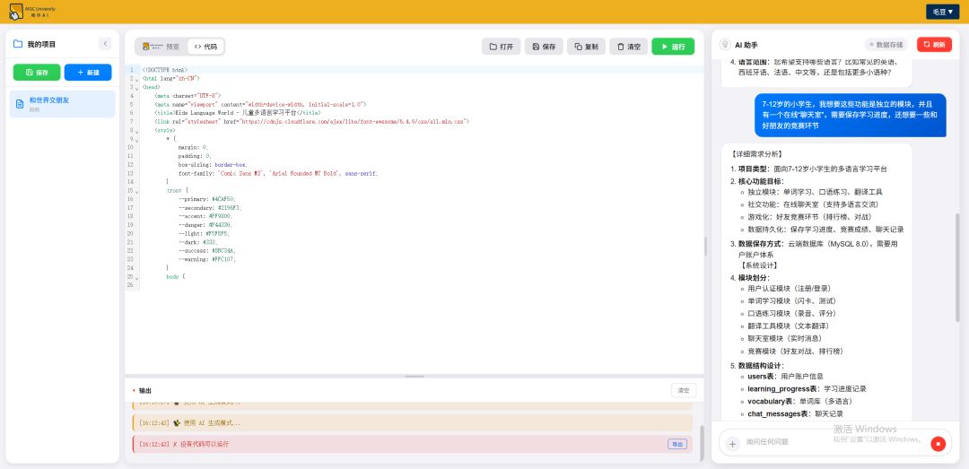Click green 保存 button in projects panel
This screenshot has height=469, width=969.
click(x=37, y=72)
